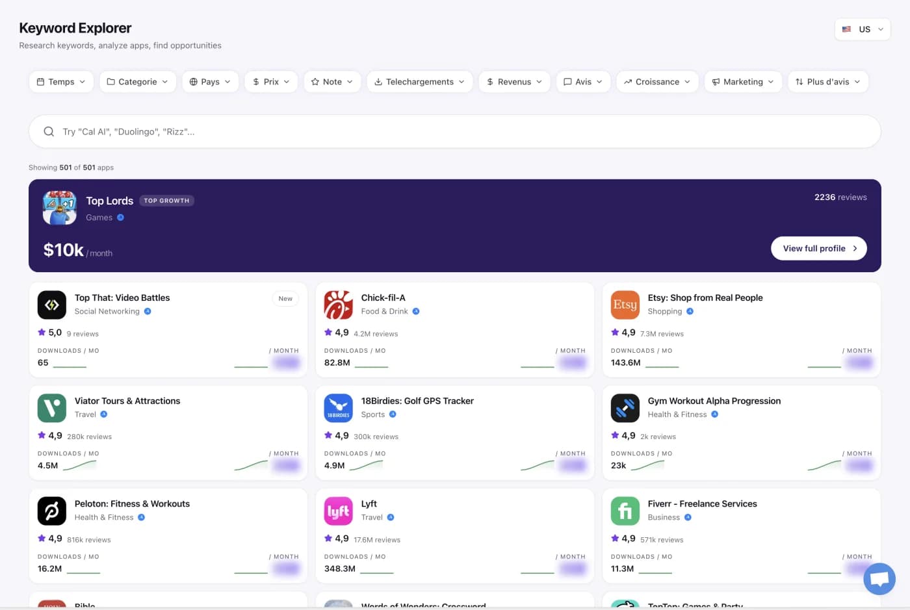The image size is (910, 610).
Task: Open the US country selector
Action: coord(863,29)
